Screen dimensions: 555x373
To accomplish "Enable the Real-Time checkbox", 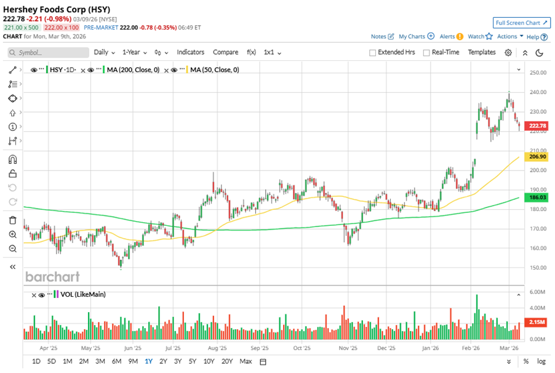I will pos(426,53).
